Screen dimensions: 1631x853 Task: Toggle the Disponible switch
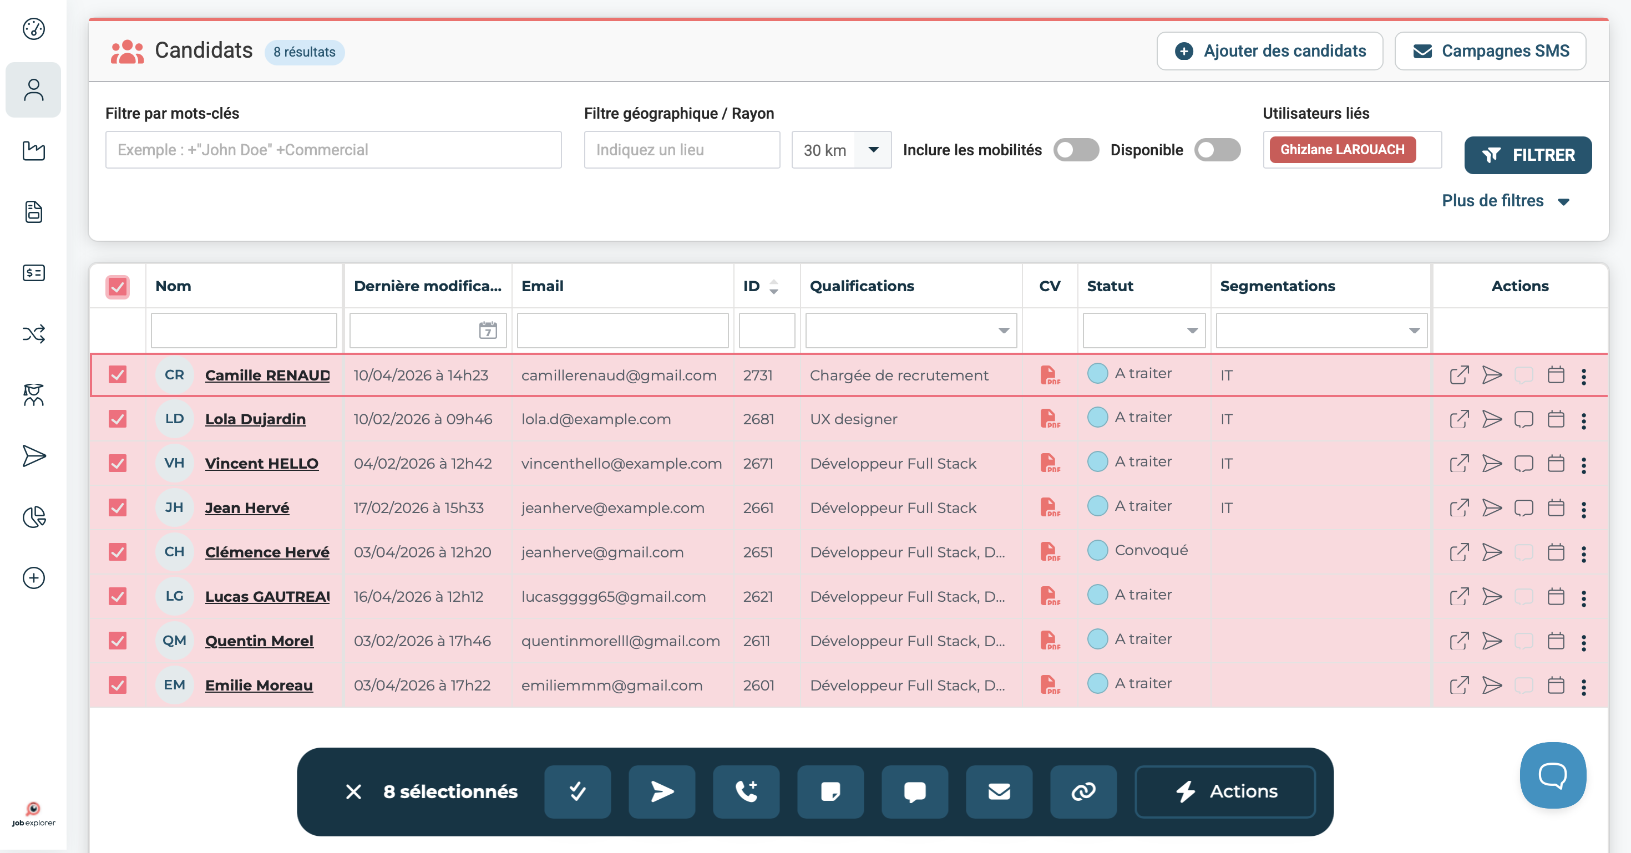pos(1217,150)
